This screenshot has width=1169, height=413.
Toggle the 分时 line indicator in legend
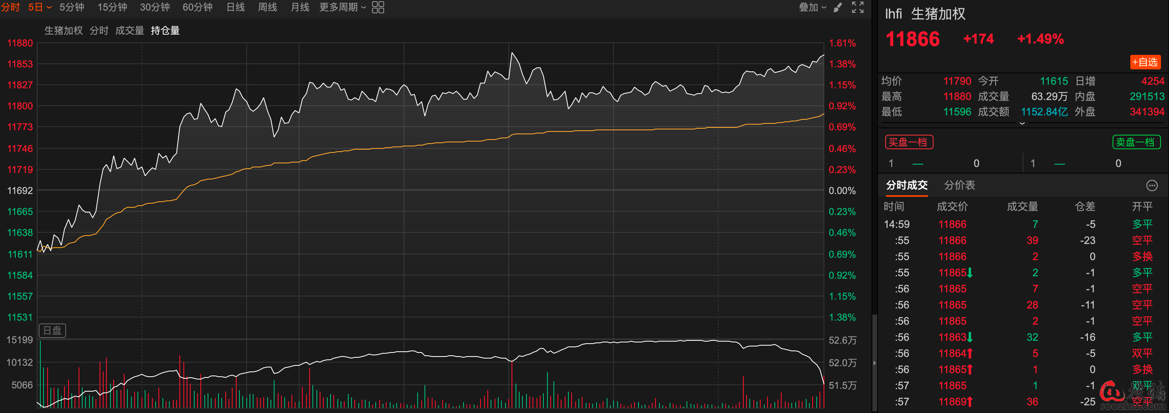[x=99, y=30]
